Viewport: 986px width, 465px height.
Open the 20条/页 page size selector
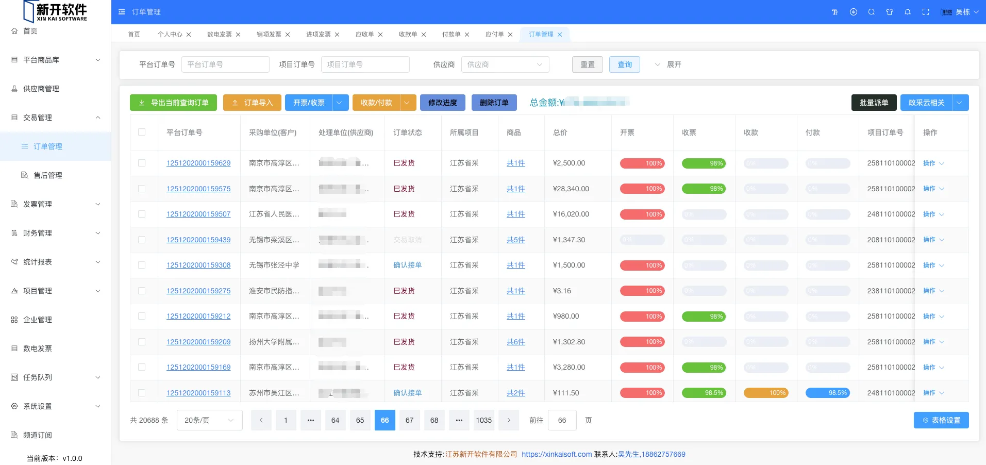click(x=209, y=420)
